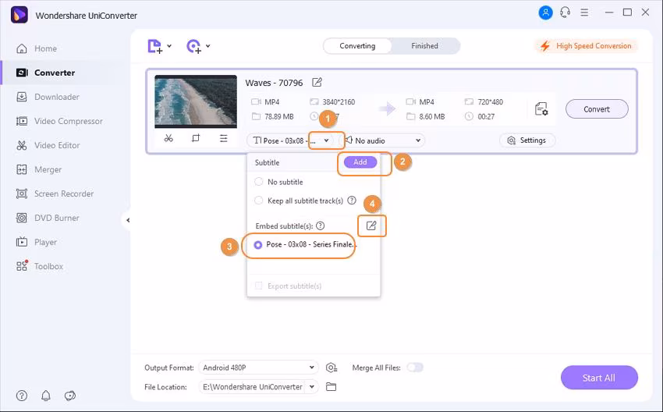The height and width of the screenshot is (412, 663).
Task: Open the Output Format dropdown Android 480P
Action: click(x=258, y=368)
